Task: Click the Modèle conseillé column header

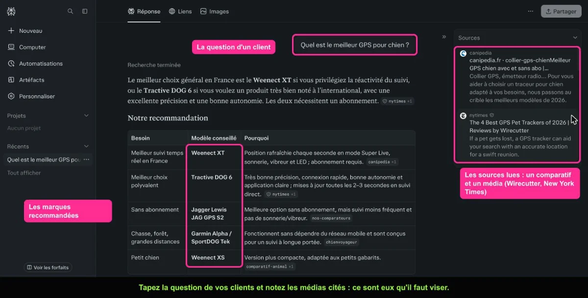Action: [x=214, y=138]
